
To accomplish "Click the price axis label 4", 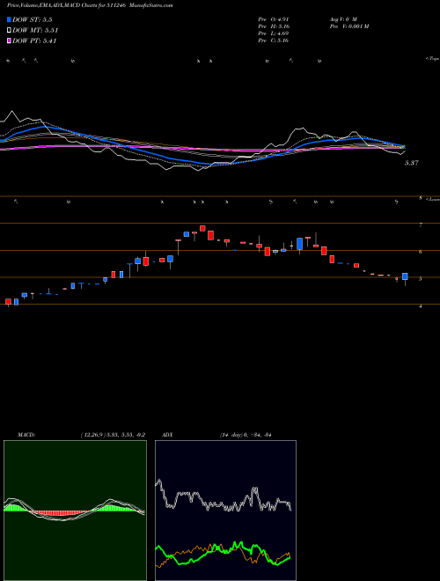I will (x=420, y=306).
